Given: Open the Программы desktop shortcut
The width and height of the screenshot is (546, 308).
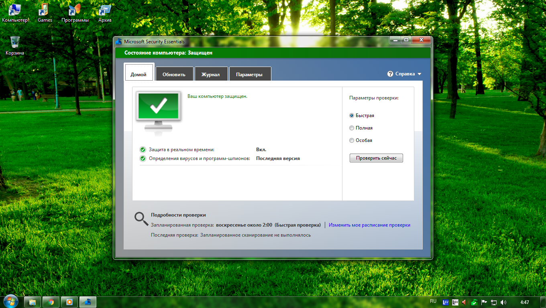Looking at the screenshot, I should [x=75, y=13].
